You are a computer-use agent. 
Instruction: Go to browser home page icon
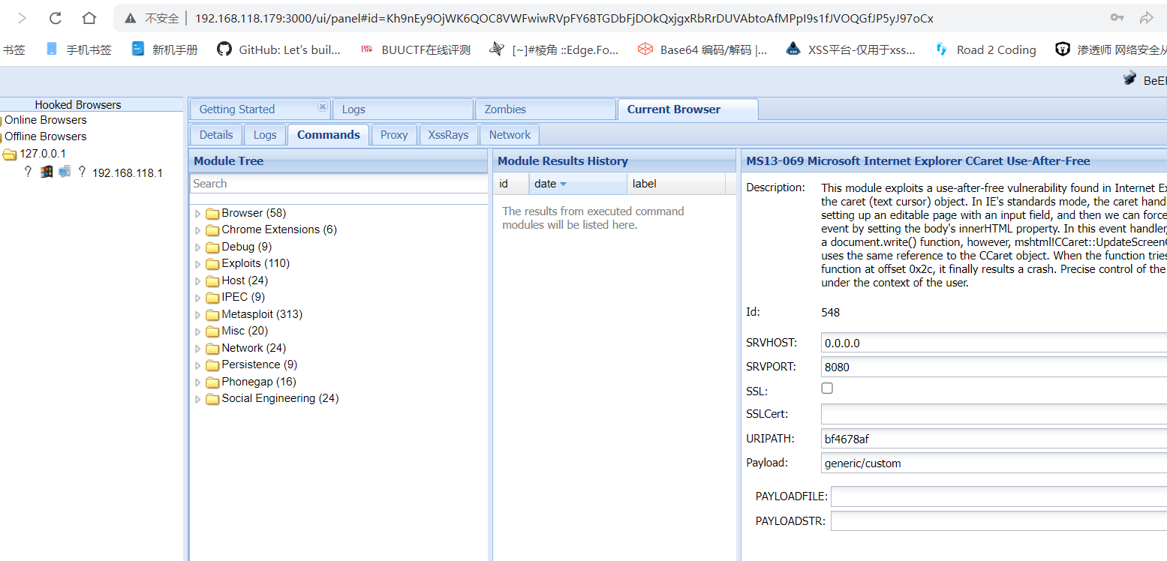(89, 18)
